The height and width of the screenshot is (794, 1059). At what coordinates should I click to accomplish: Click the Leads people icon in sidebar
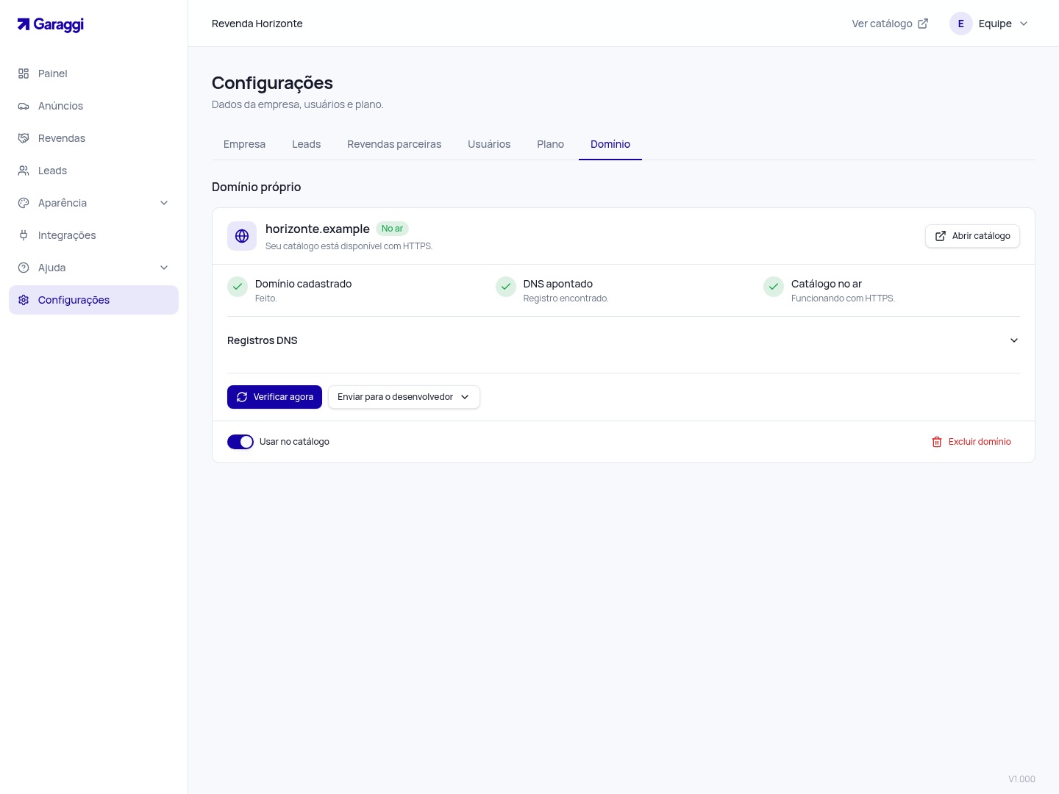24,171
